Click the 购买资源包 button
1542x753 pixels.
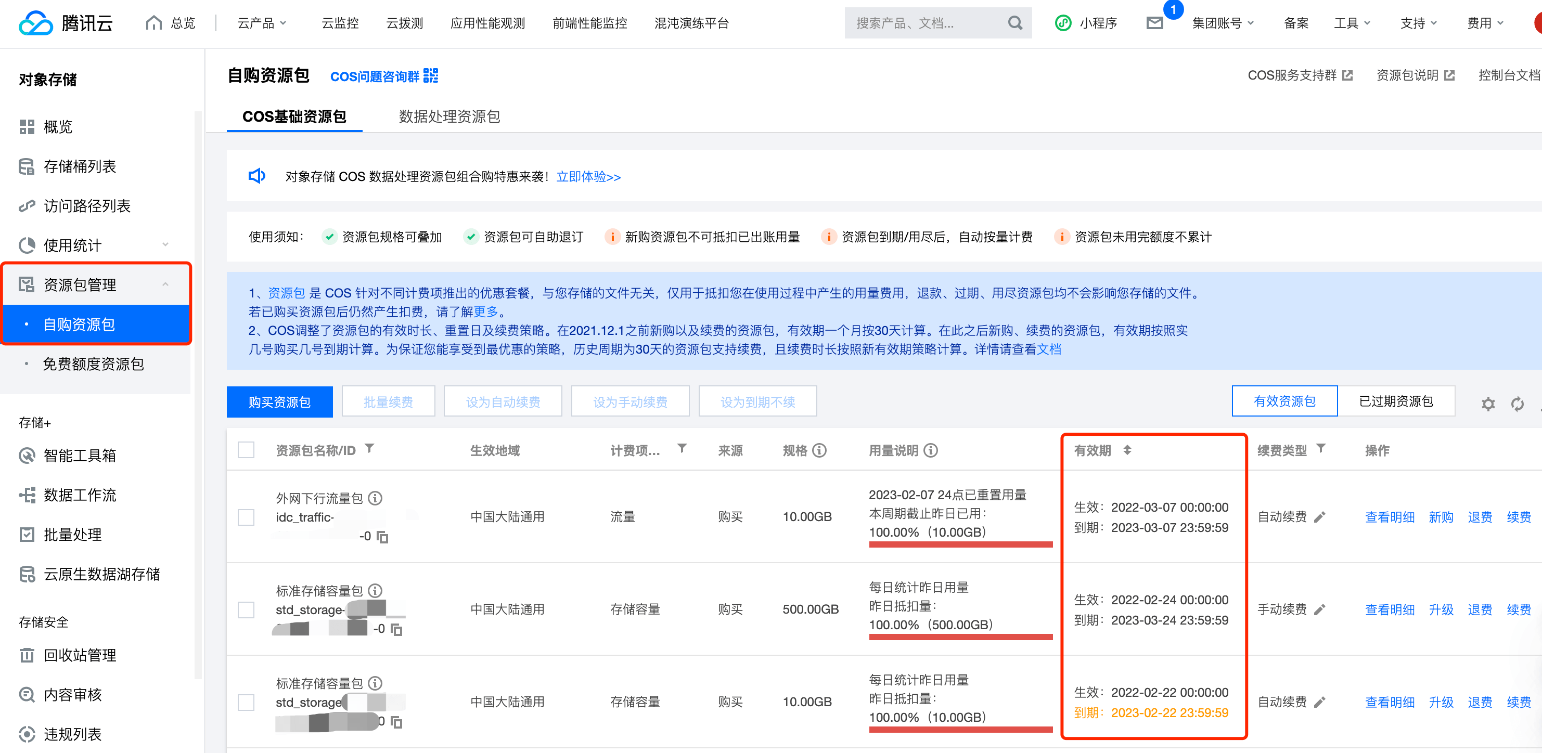pos(279,401)
